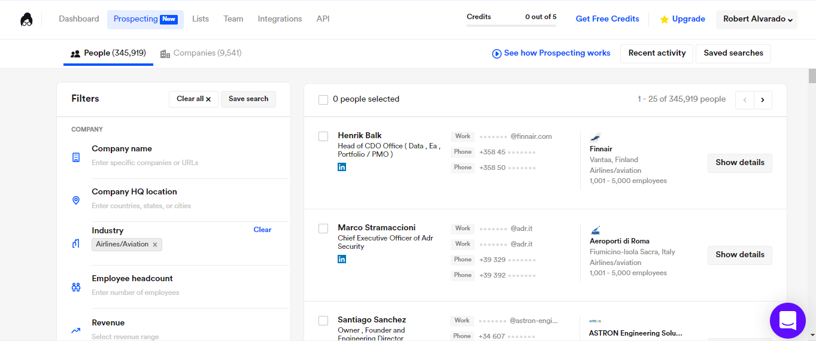This screenshot has width=816, height=341.
Task: Click the play icon for Prospecting tutorial
Action: point(496,54)
